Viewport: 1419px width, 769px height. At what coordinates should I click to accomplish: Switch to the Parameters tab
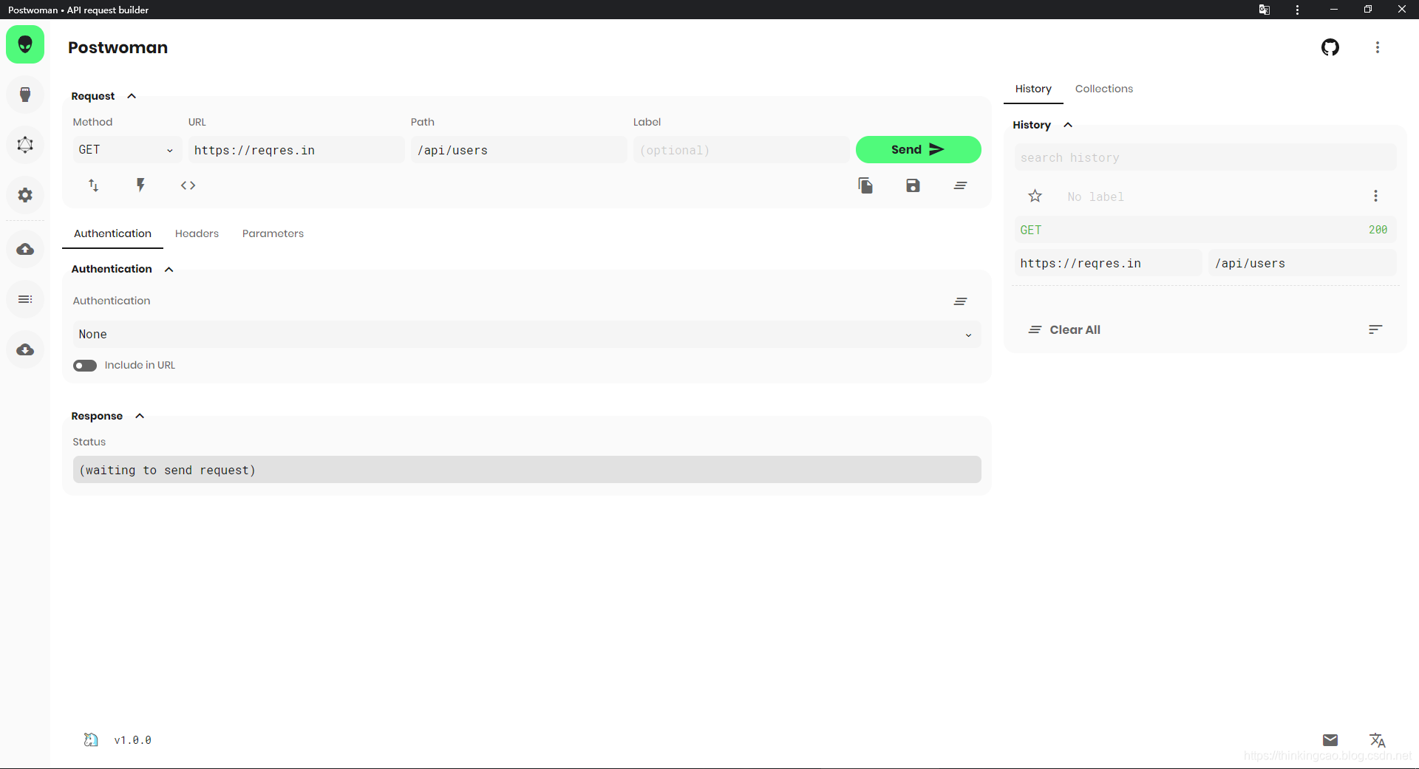click(273, 233)
